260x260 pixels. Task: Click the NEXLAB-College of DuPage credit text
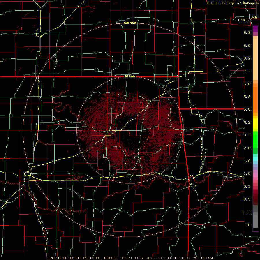coord(231,3)
